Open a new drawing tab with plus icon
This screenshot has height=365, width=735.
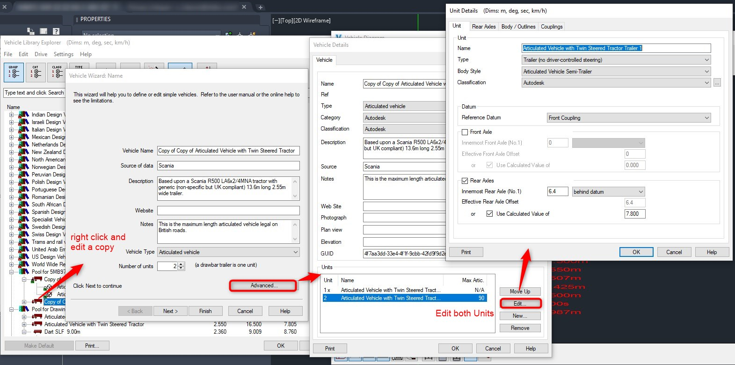(x=261, y=7)
